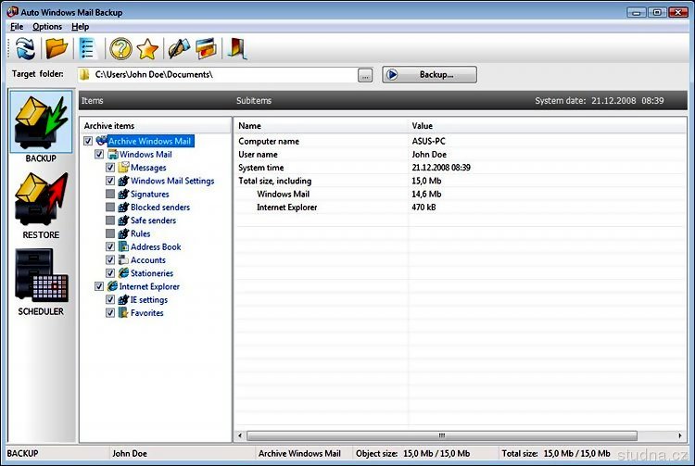Toggle the Address Book checkbox

[110, 247]
